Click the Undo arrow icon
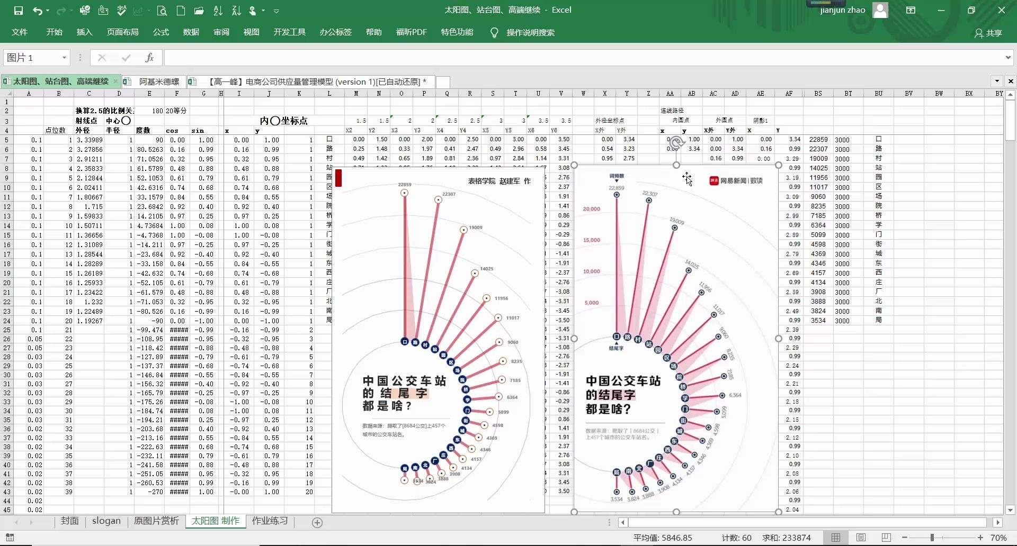Viewport: 1017px width, 546px height. coord(37,11)
